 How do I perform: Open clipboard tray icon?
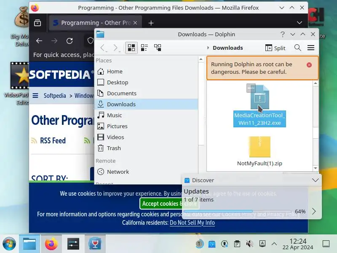pos(237,244)
